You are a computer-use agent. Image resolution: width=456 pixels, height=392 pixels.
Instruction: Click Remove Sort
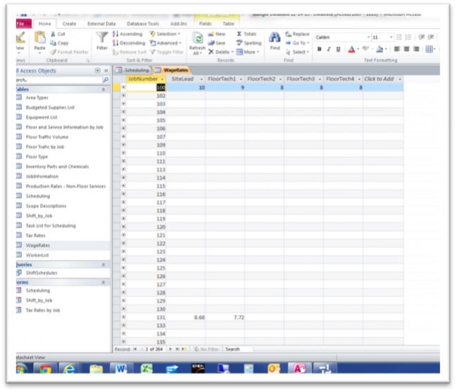coord(129,52)
